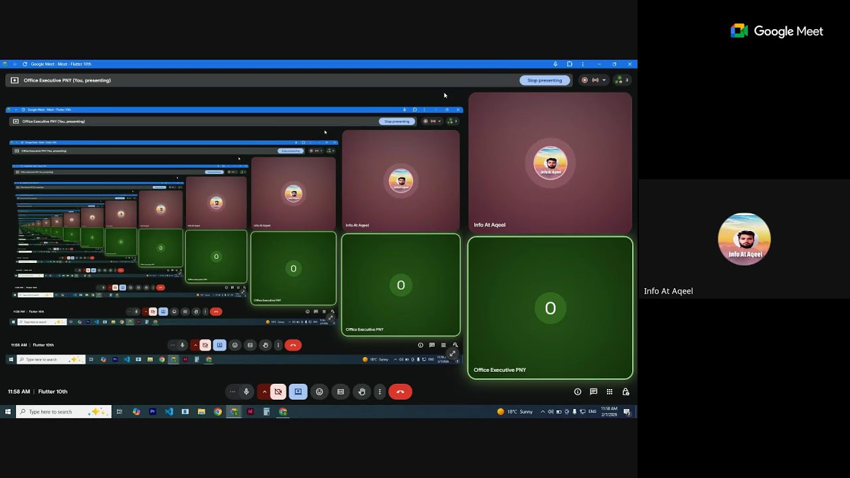Viewport: 850px width, 478px height.
Task: Leave the call with red button
Action: (400, 392)
